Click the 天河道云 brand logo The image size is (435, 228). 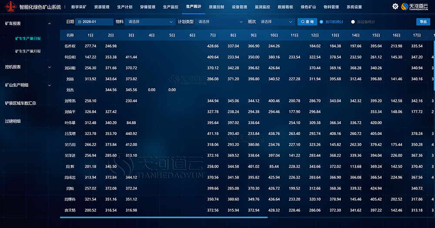coord(415,7)
